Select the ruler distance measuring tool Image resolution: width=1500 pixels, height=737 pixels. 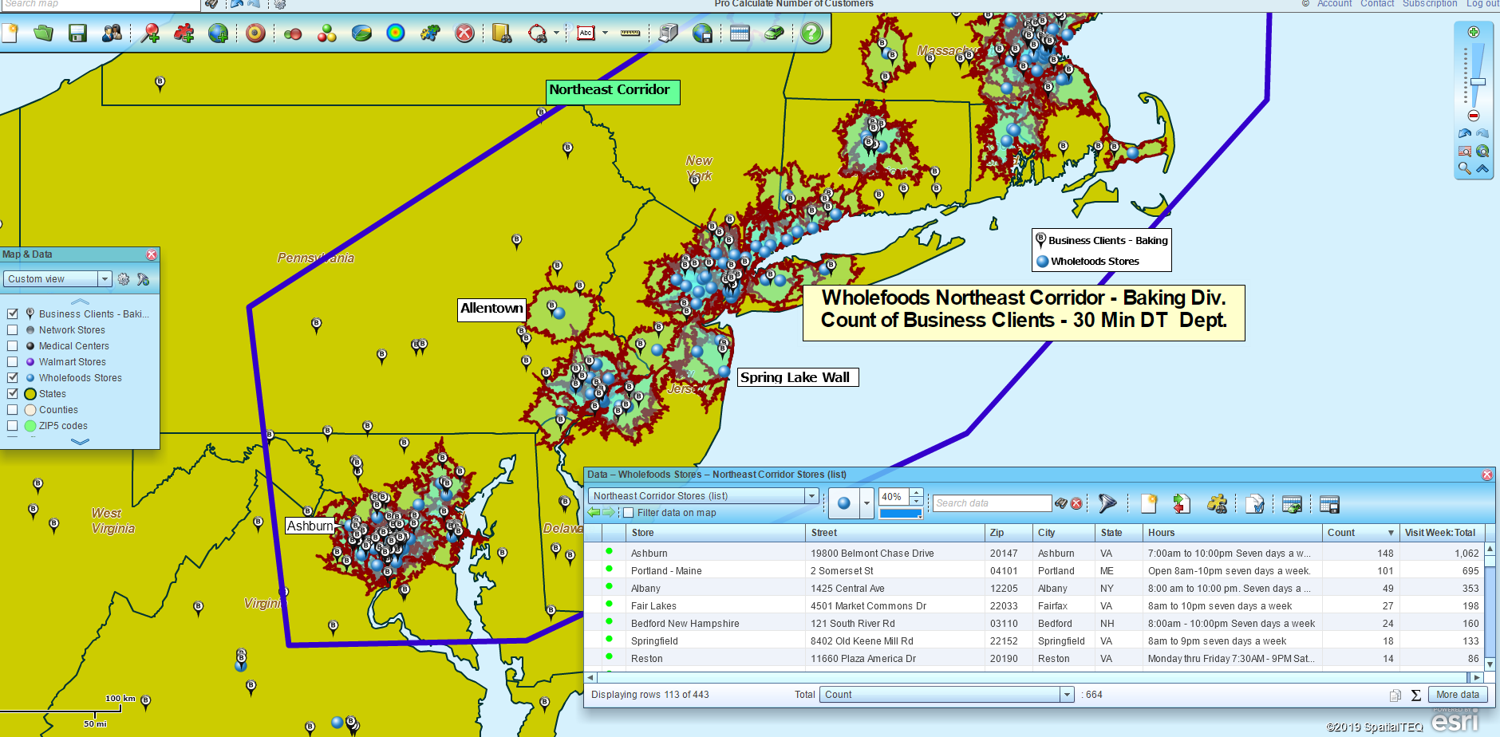(x=630, y=33)
